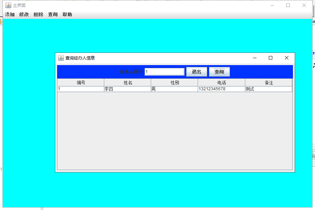Image resolution: width=315 pixels, height=210 pixels.
Task: Select the cell containing 李四
Action: click(x=127, y=89)
